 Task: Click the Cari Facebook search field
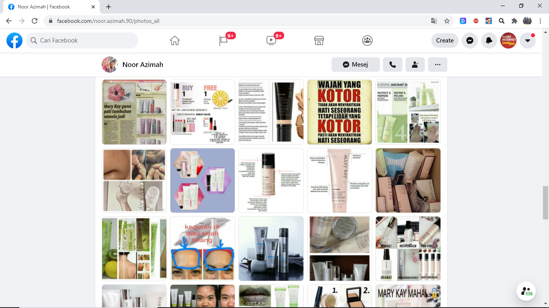point(82,41)
